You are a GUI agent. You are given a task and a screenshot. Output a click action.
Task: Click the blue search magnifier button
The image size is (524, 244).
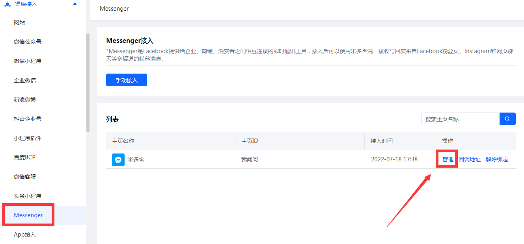click(x=507, y=119)
